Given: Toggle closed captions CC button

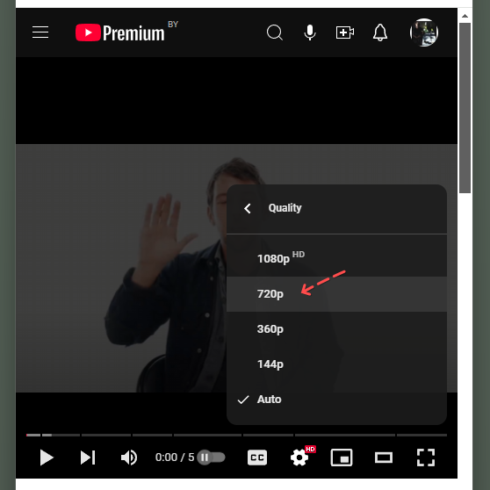Looking at the screenshot, I should [257, 458].
